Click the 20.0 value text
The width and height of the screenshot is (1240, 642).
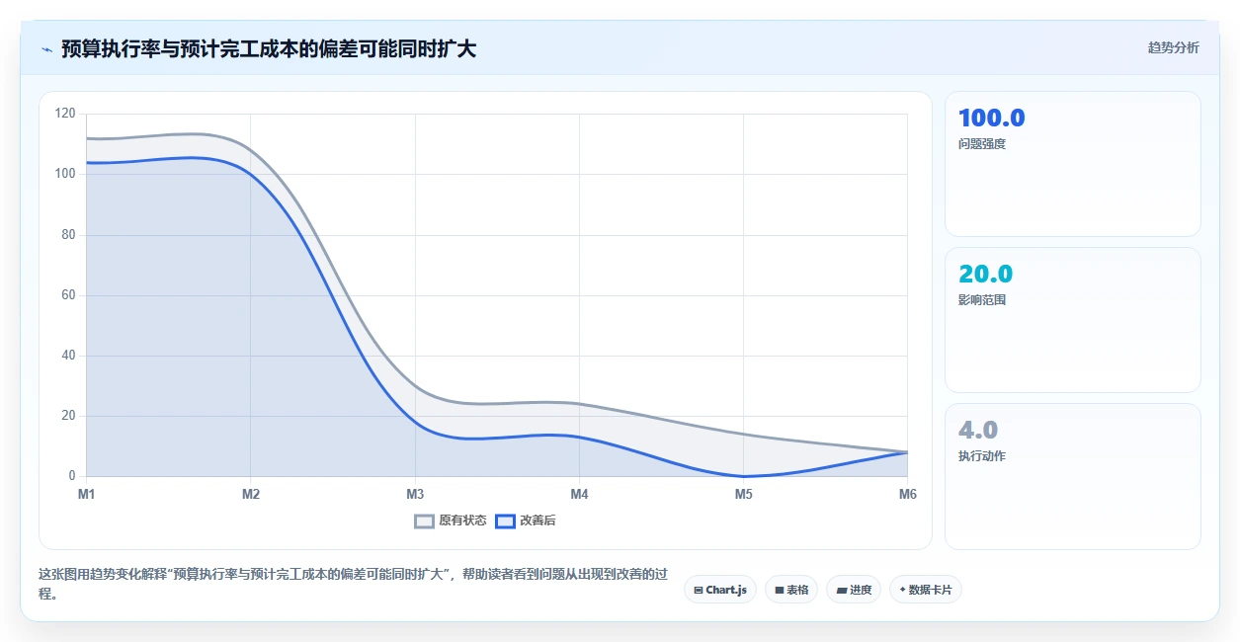coord(985,274)
